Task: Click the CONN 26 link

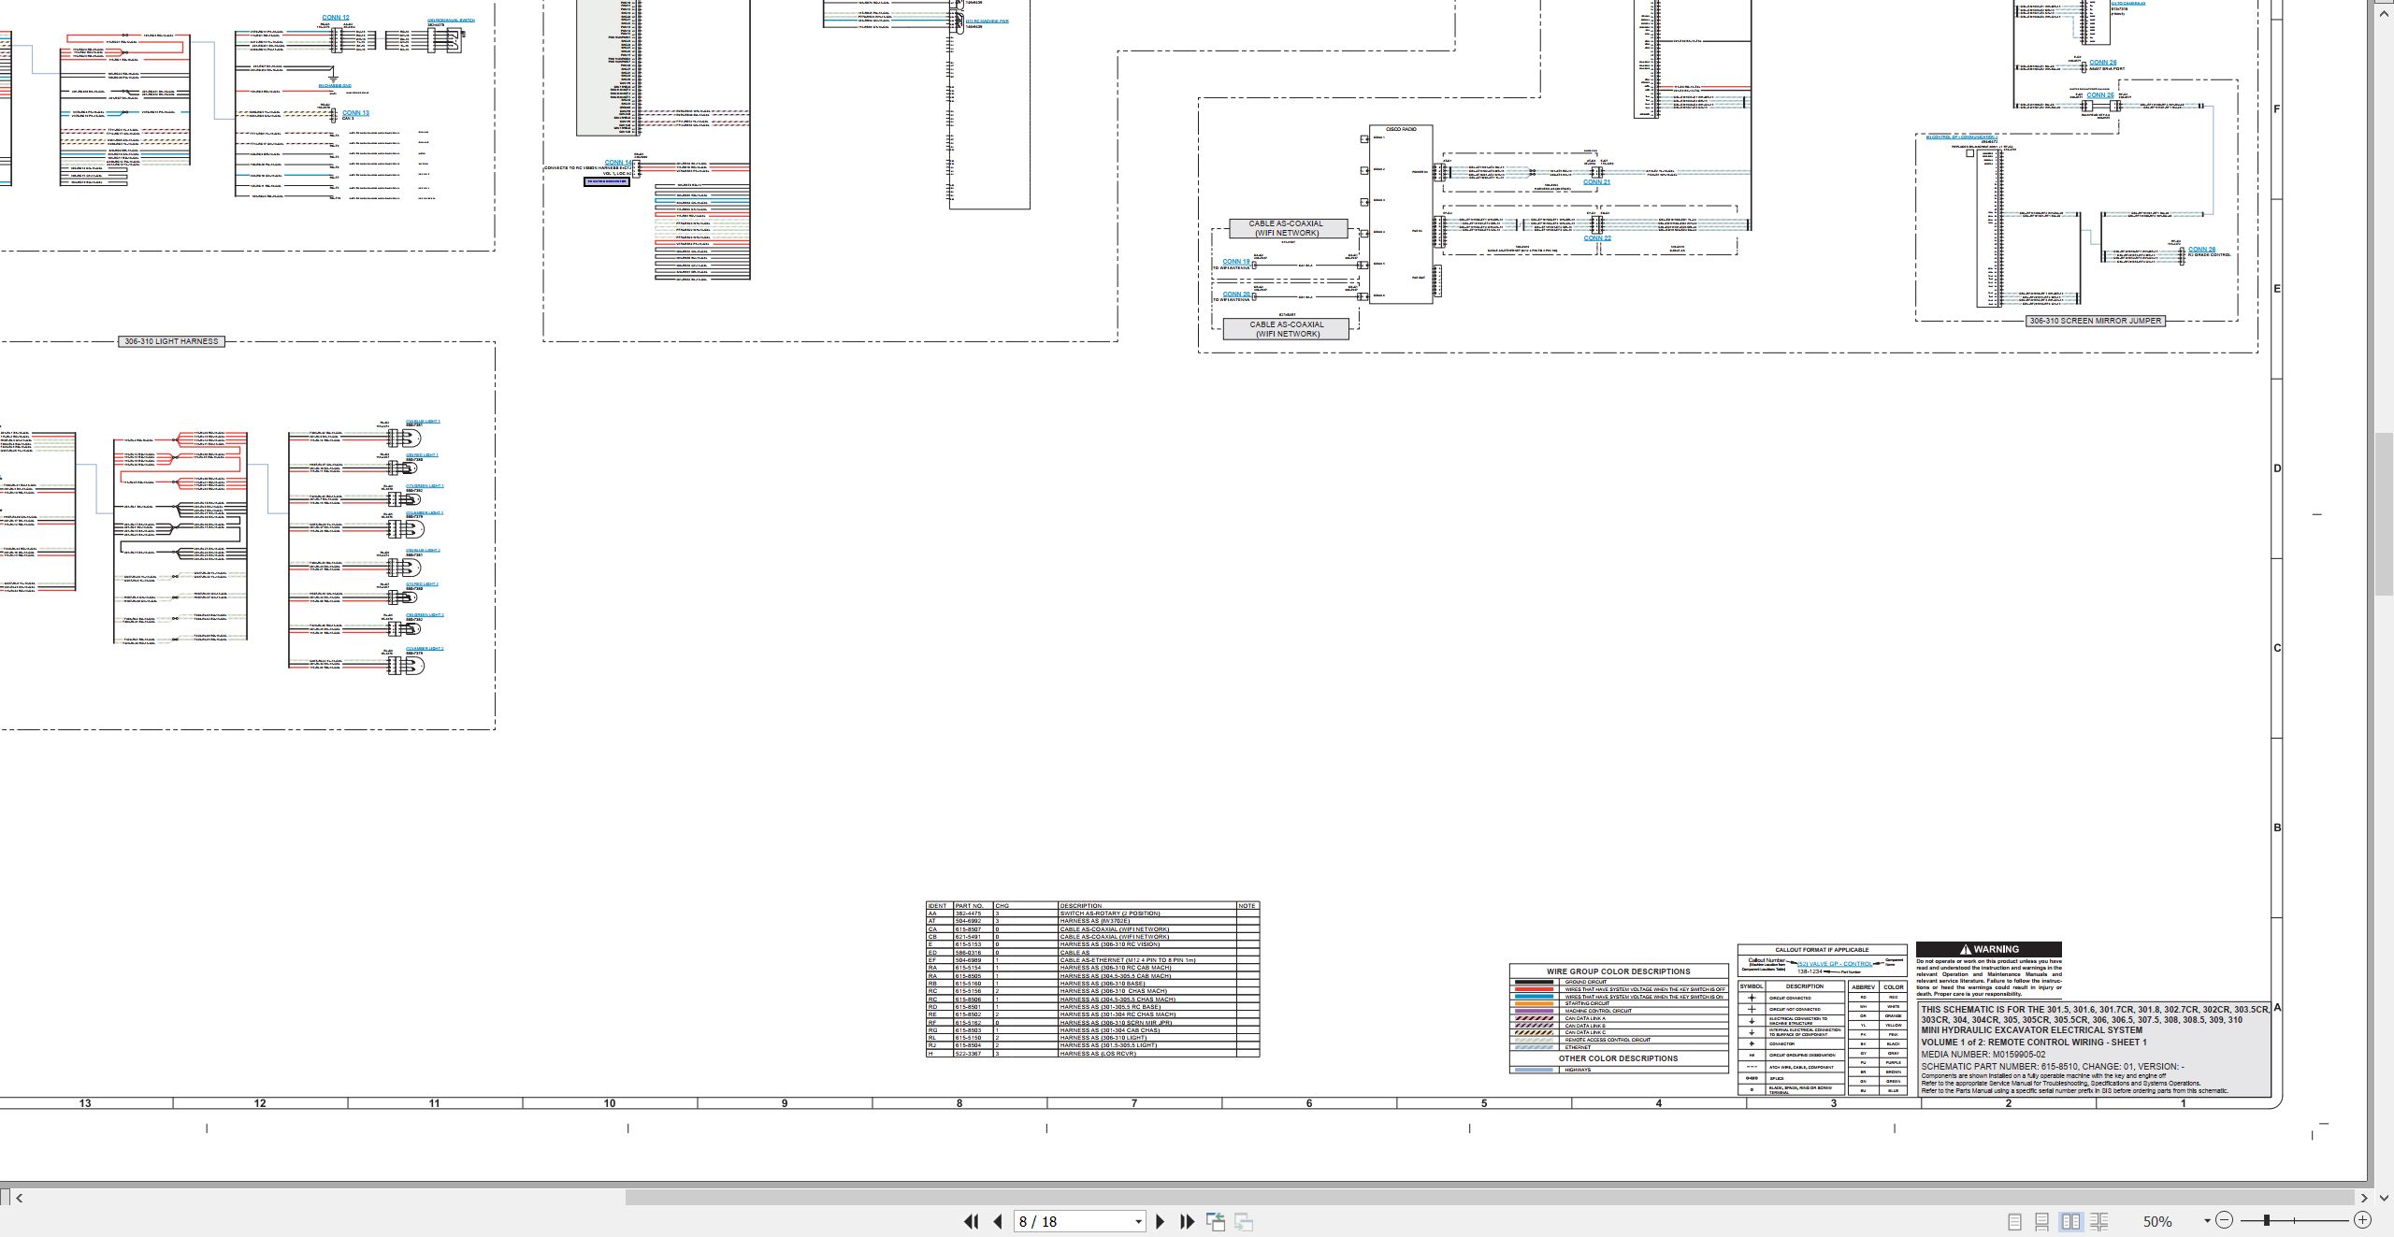Action: [x=2102, y=63]
